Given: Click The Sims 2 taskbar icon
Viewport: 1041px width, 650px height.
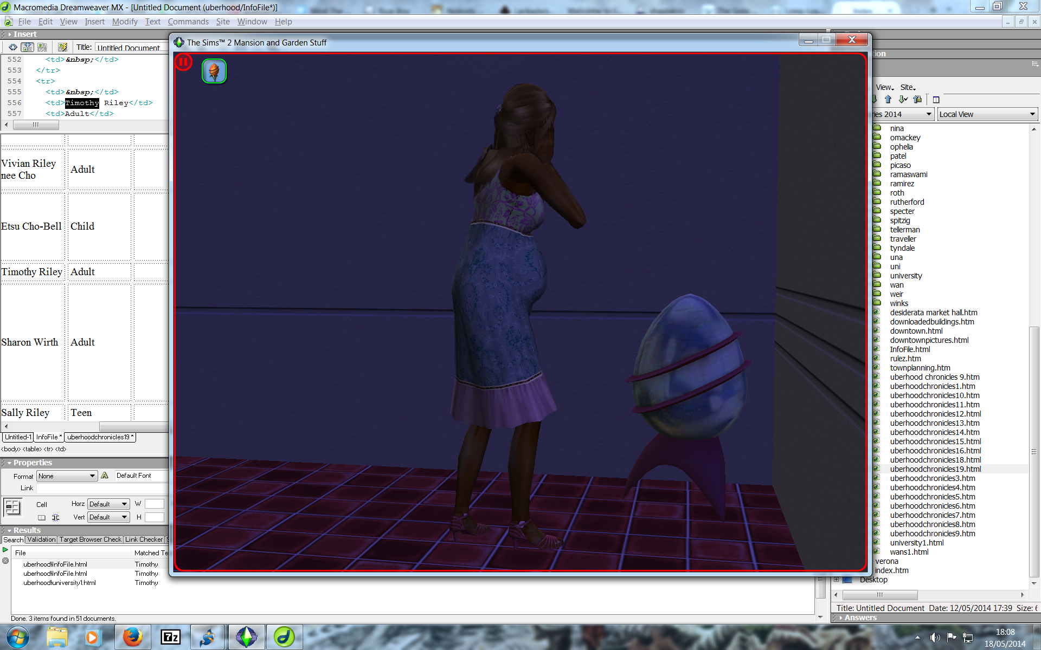Looking at the screenshot, I should tap(246, 637).
